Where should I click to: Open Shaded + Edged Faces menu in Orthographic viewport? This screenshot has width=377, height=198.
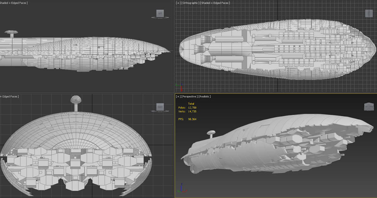(215, 3)
